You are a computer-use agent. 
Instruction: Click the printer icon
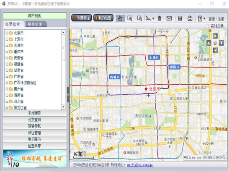click(x=190, y=18)
